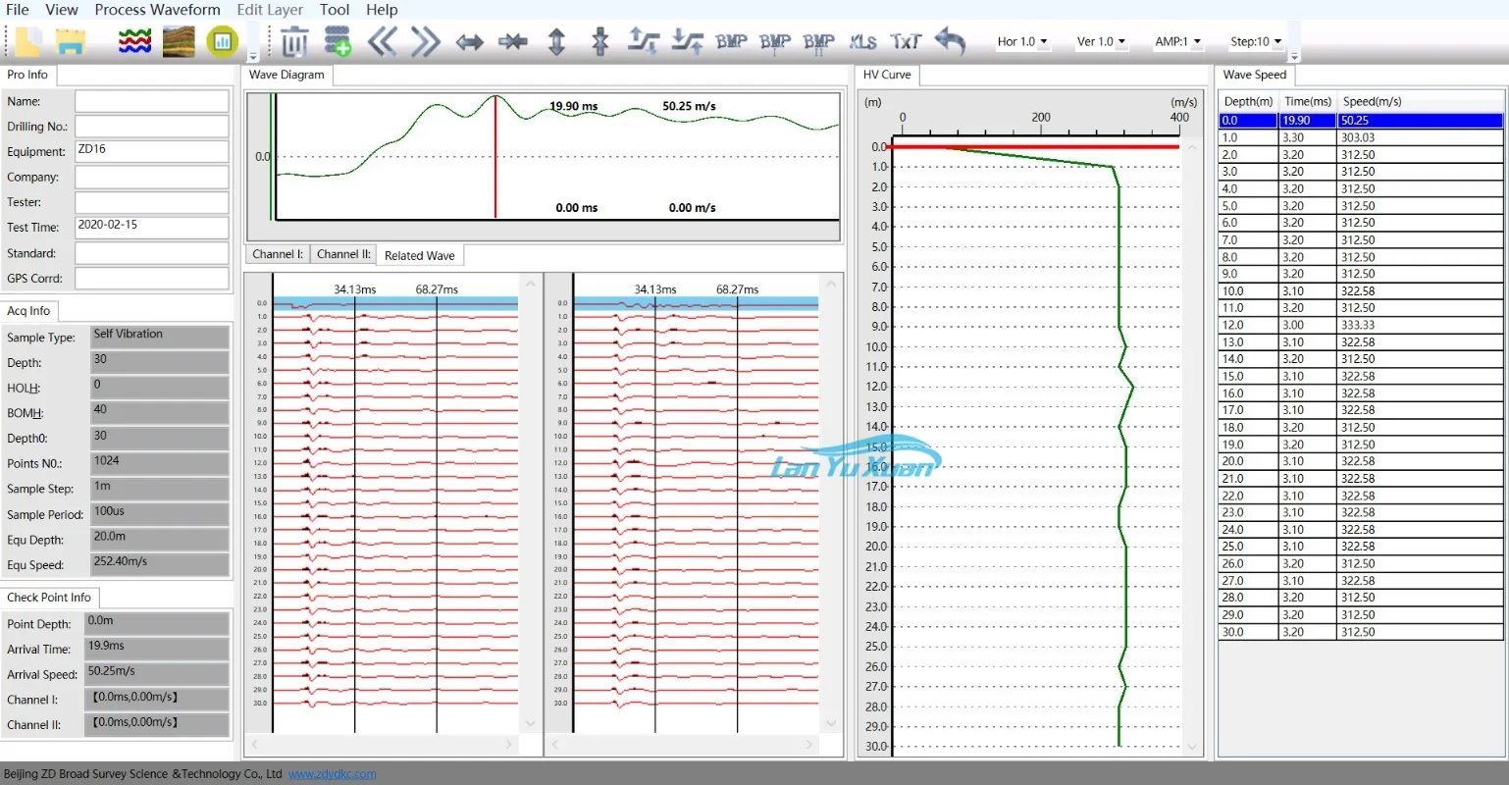Switch to the Channel II tab

coord(343,254)
